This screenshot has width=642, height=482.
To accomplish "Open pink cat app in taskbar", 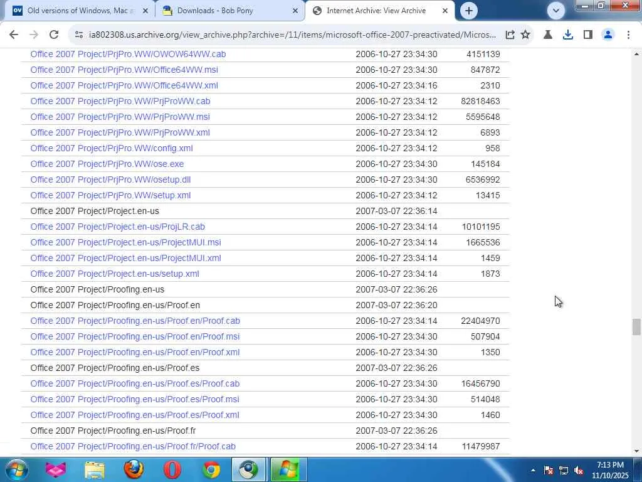I will 56,469.
